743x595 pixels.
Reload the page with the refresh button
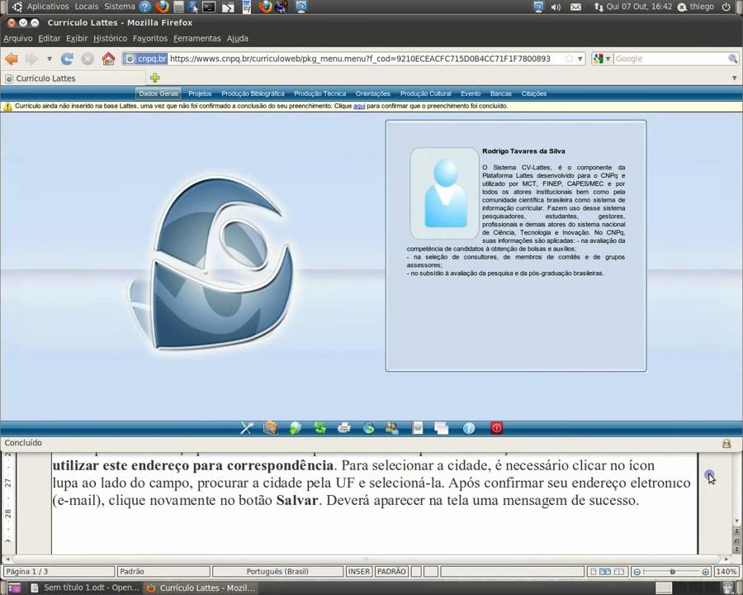pos(67,59)
